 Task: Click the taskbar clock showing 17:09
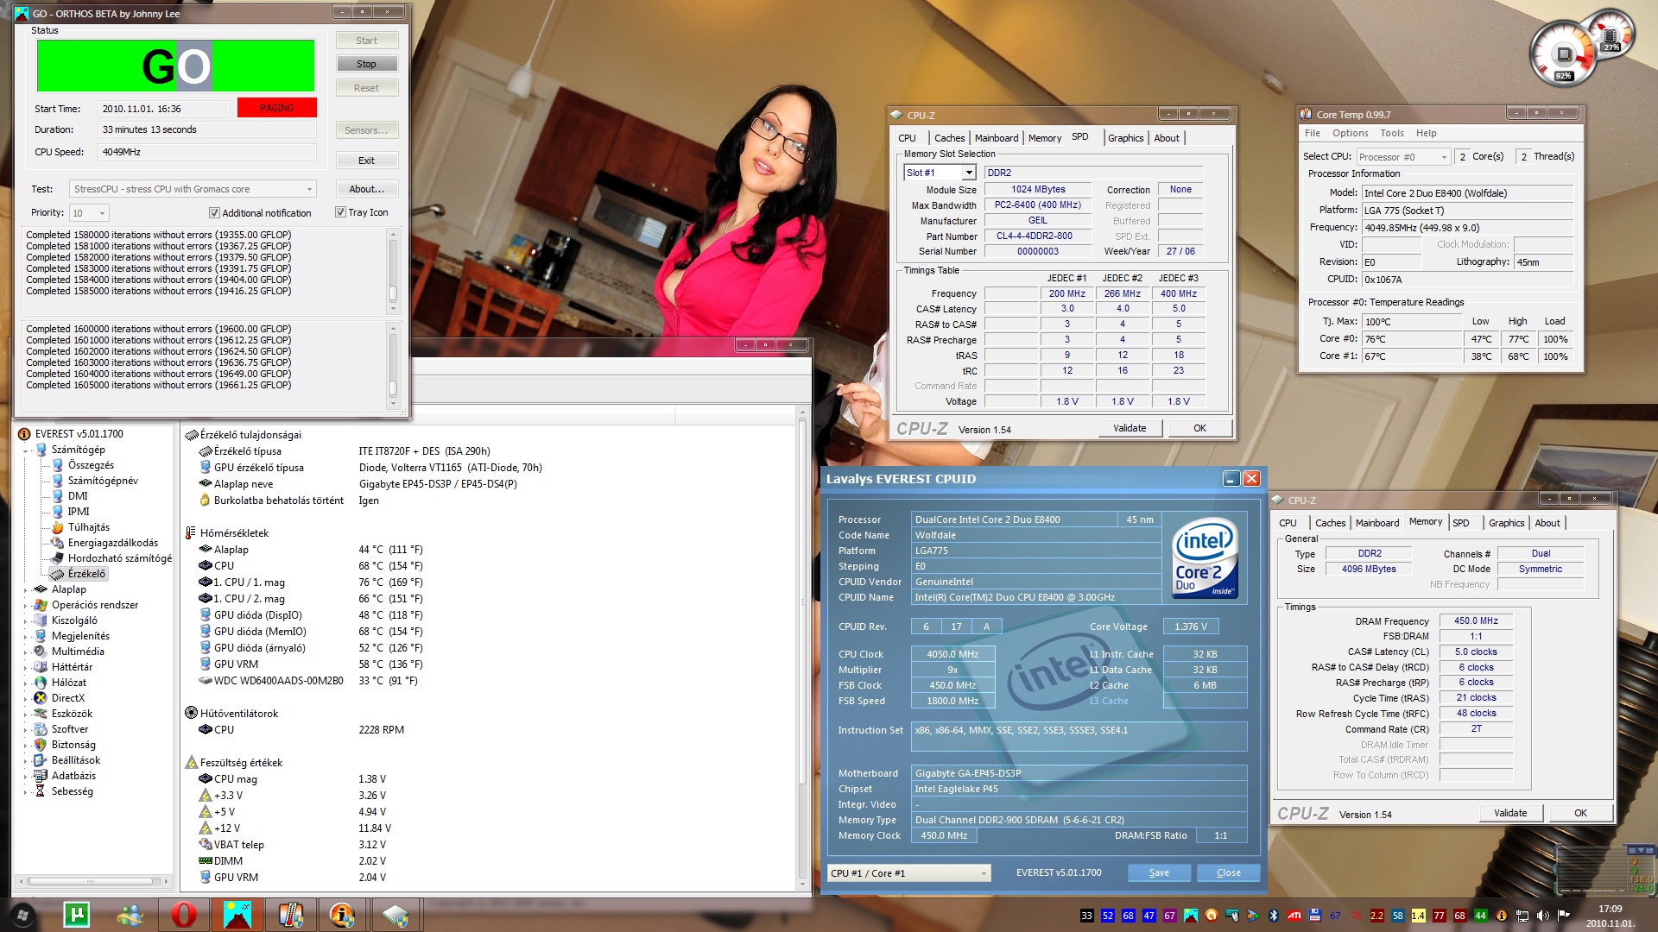(x=1610, y=916)
